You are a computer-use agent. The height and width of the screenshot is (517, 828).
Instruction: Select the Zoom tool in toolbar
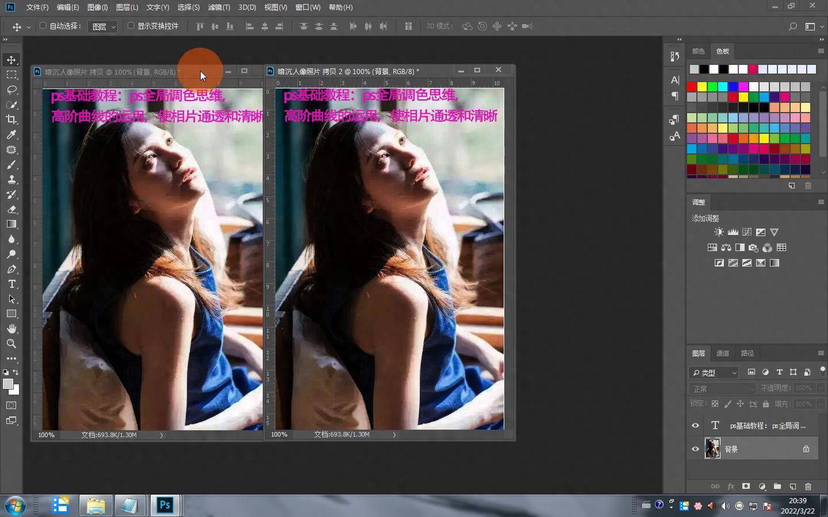pyautogui.click(x=11, y=344)
